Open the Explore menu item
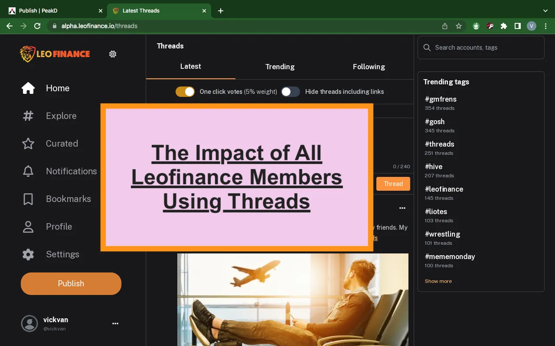 pos(61,116)
